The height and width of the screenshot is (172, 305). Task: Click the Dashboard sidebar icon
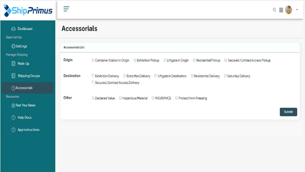pos(13,29)
